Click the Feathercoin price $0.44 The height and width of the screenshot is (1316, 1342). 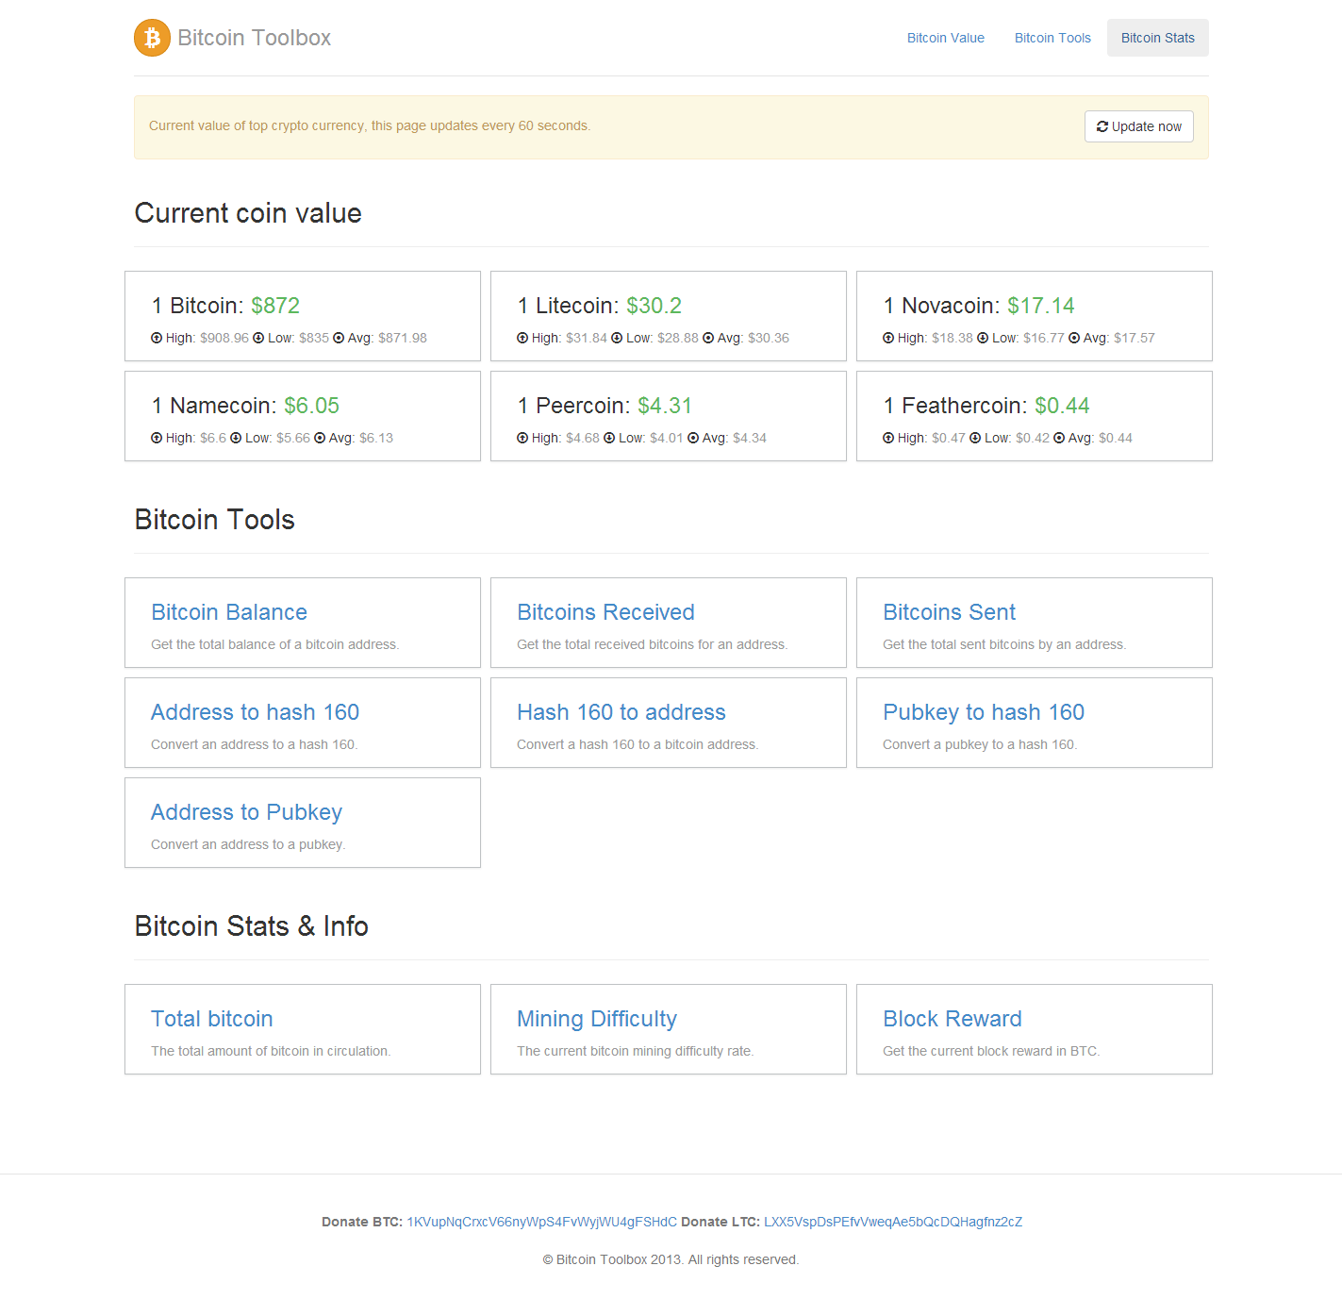click(1062, 406)
